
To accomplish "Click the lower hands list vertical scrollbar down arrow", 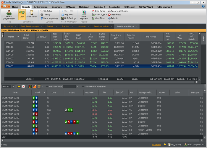I will 205,137.
